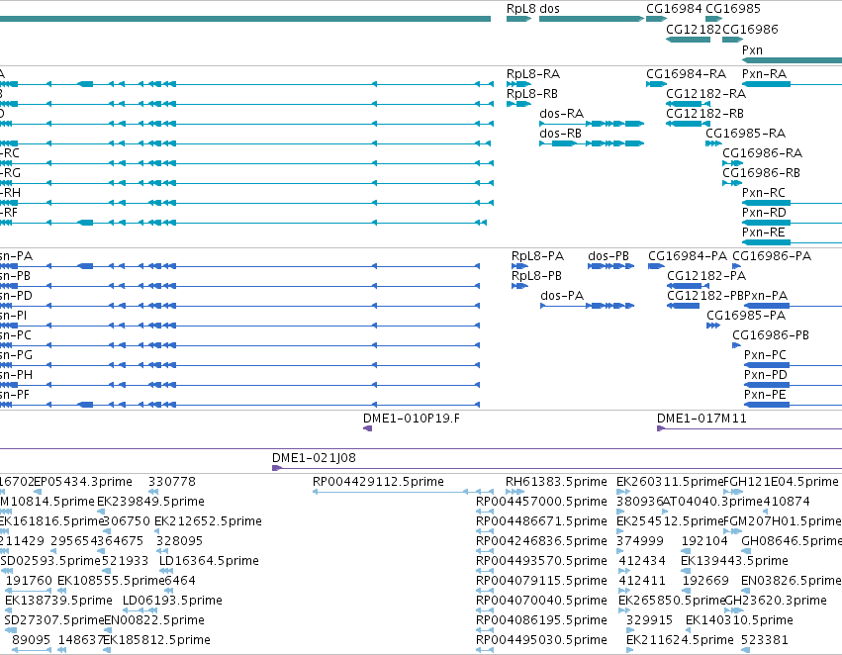Screen dimensions: 842x655
Task: Click the CG12182 gene label
Action: pyautogui.click(x=694, y=30)
